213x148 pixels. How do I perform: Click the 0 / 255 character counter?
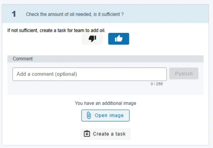click(157, 84)
